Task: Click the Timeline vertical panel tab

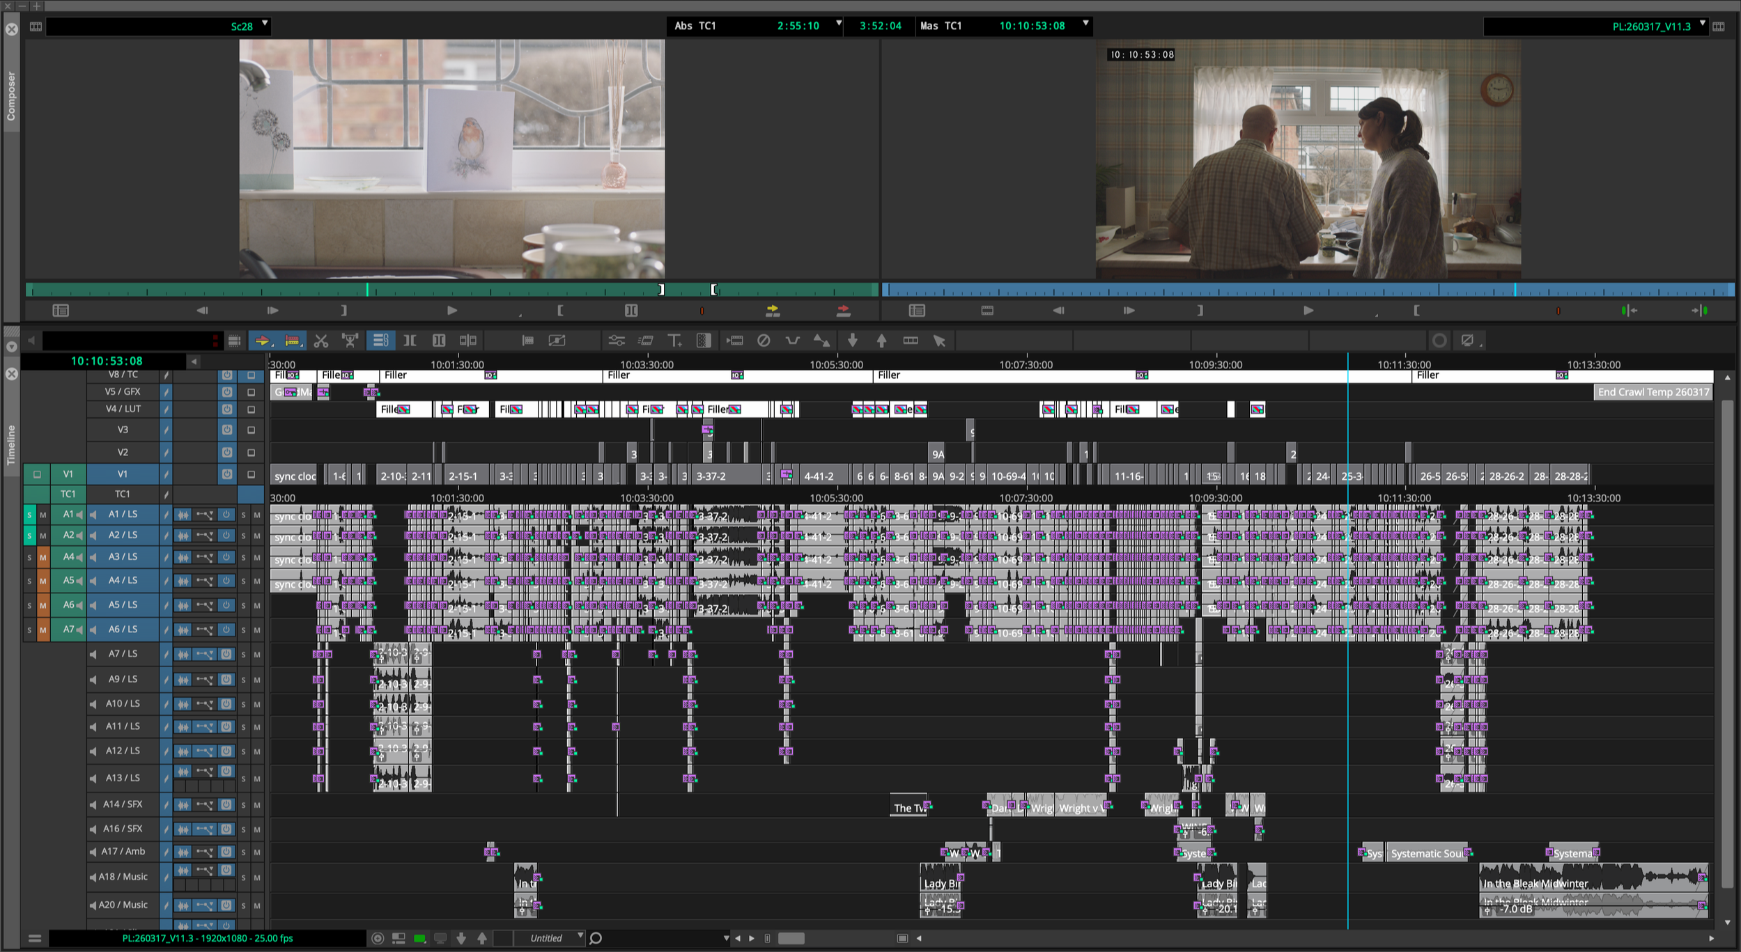Action: click(x=11, y=444)
